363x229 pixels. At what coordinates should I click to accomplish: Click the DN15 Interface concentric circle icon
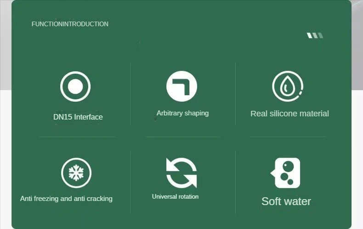tap(75, 86)
